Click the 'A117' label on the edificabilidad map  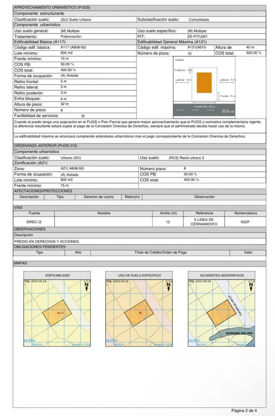click(x=61, y=312)
